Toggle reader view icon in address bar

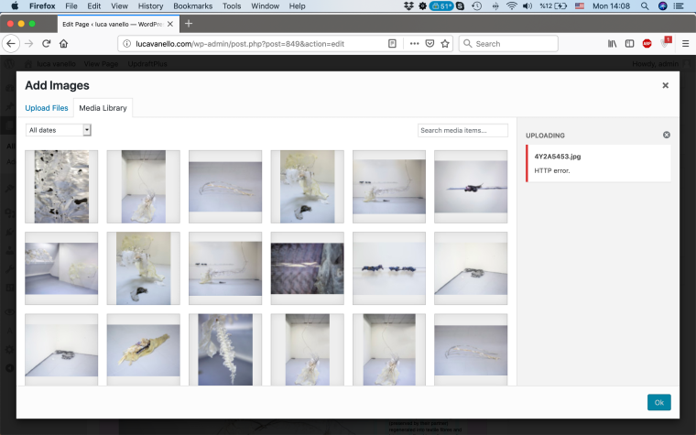[x=392, y=43]
